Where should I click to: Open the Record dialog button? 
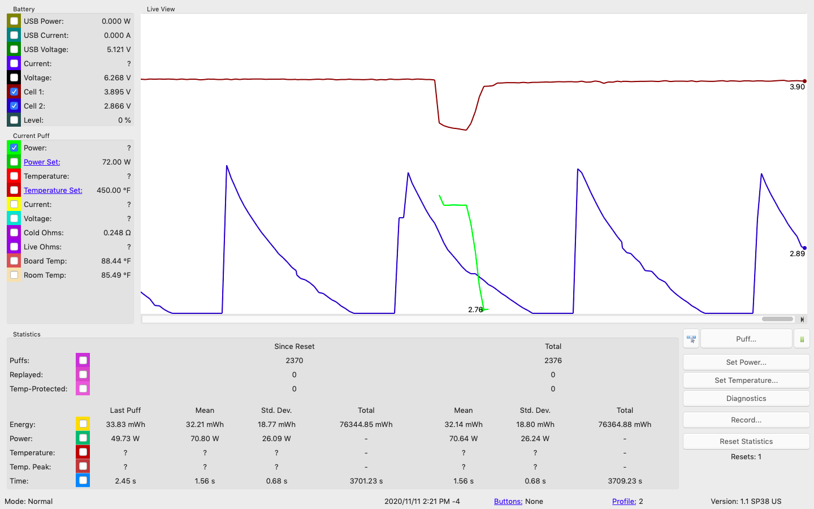click(x=746, y=420)
